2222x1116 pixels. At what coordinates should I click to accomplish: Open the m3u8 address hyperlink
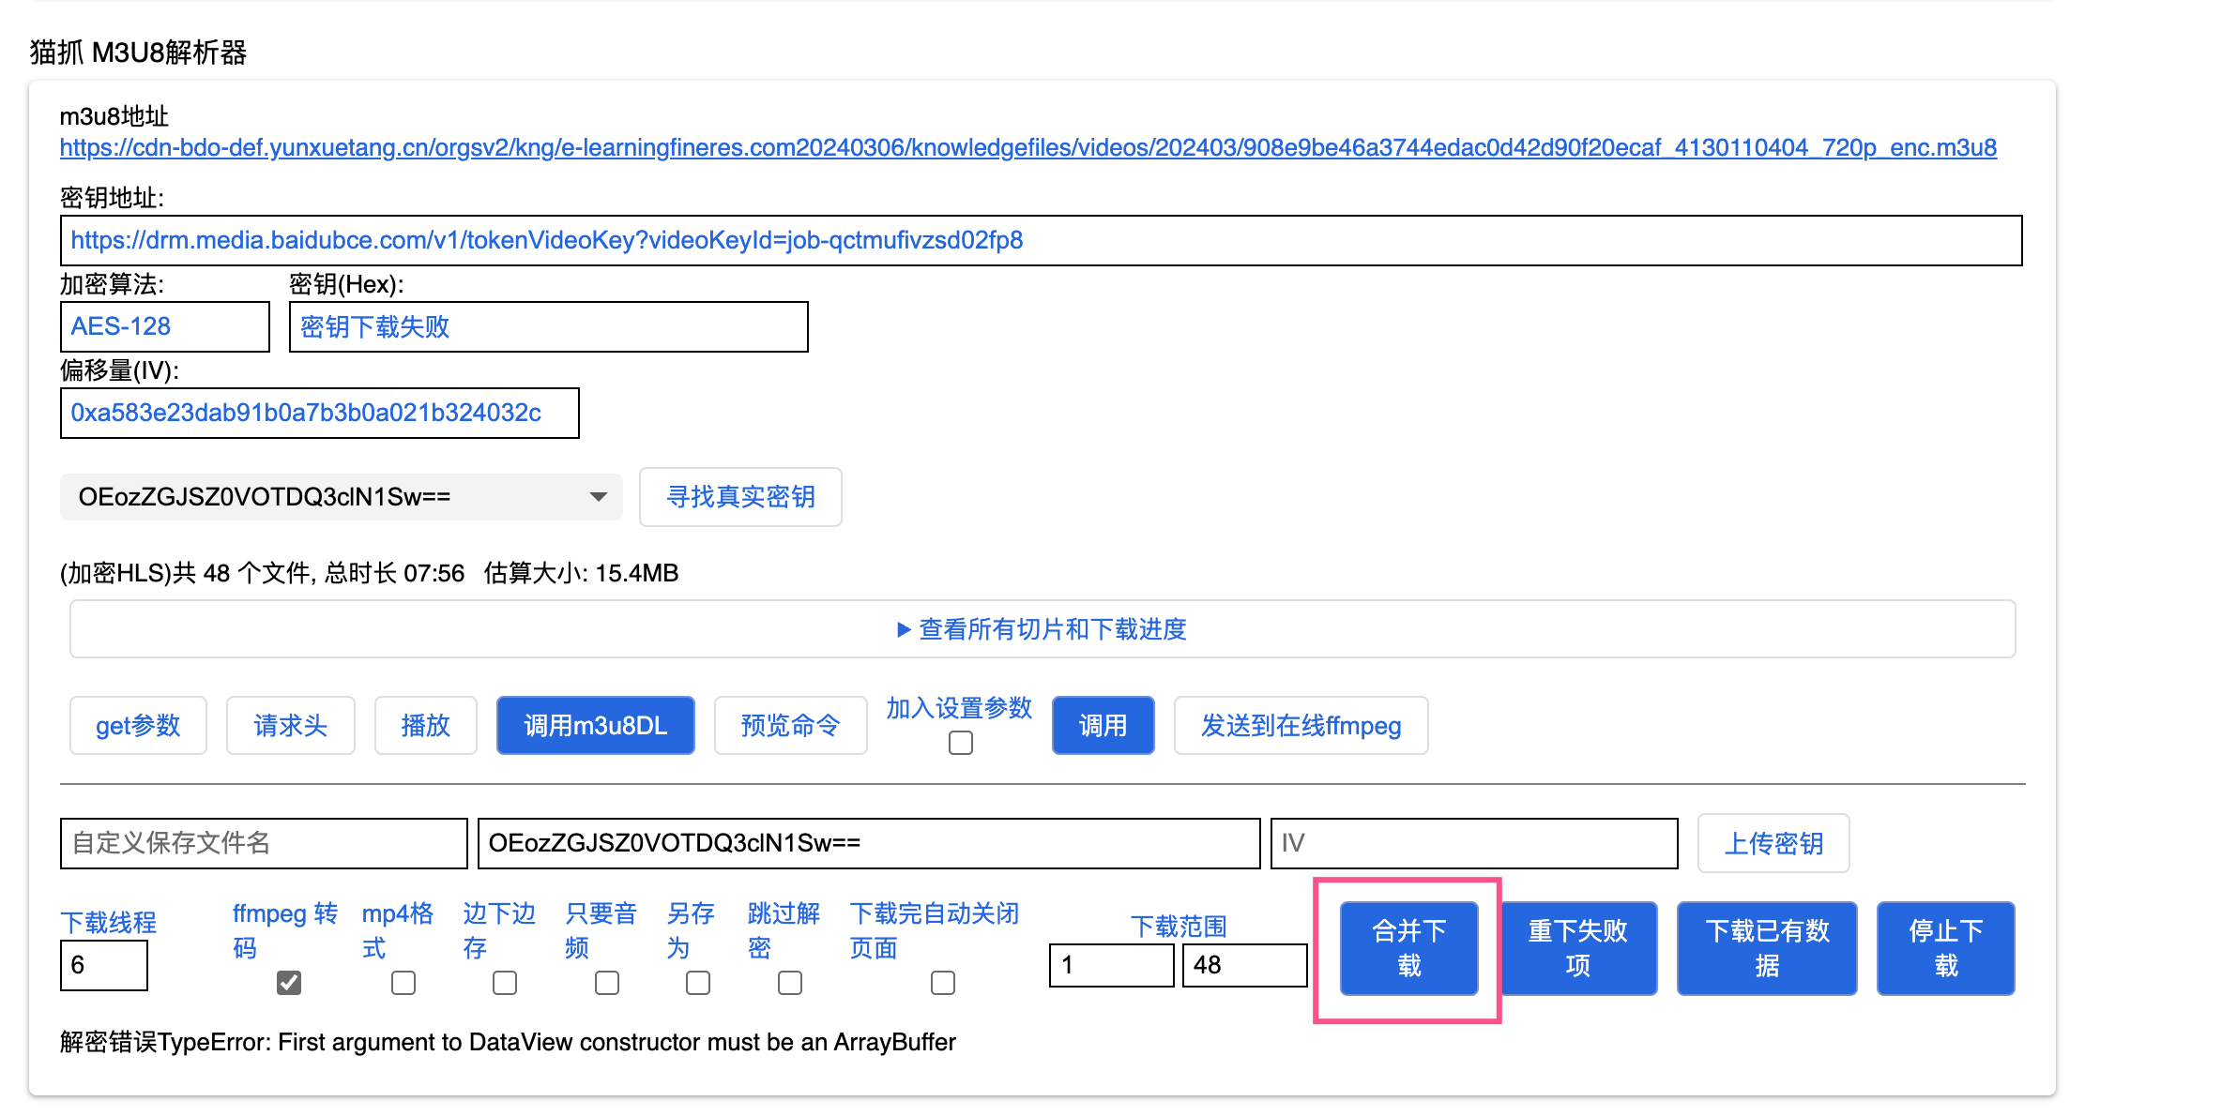coord(1027,148)
